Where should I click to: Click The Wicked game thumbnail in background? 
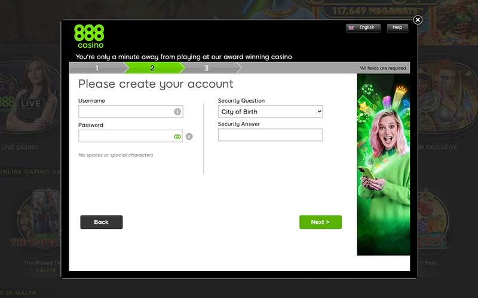coord(39,219)
